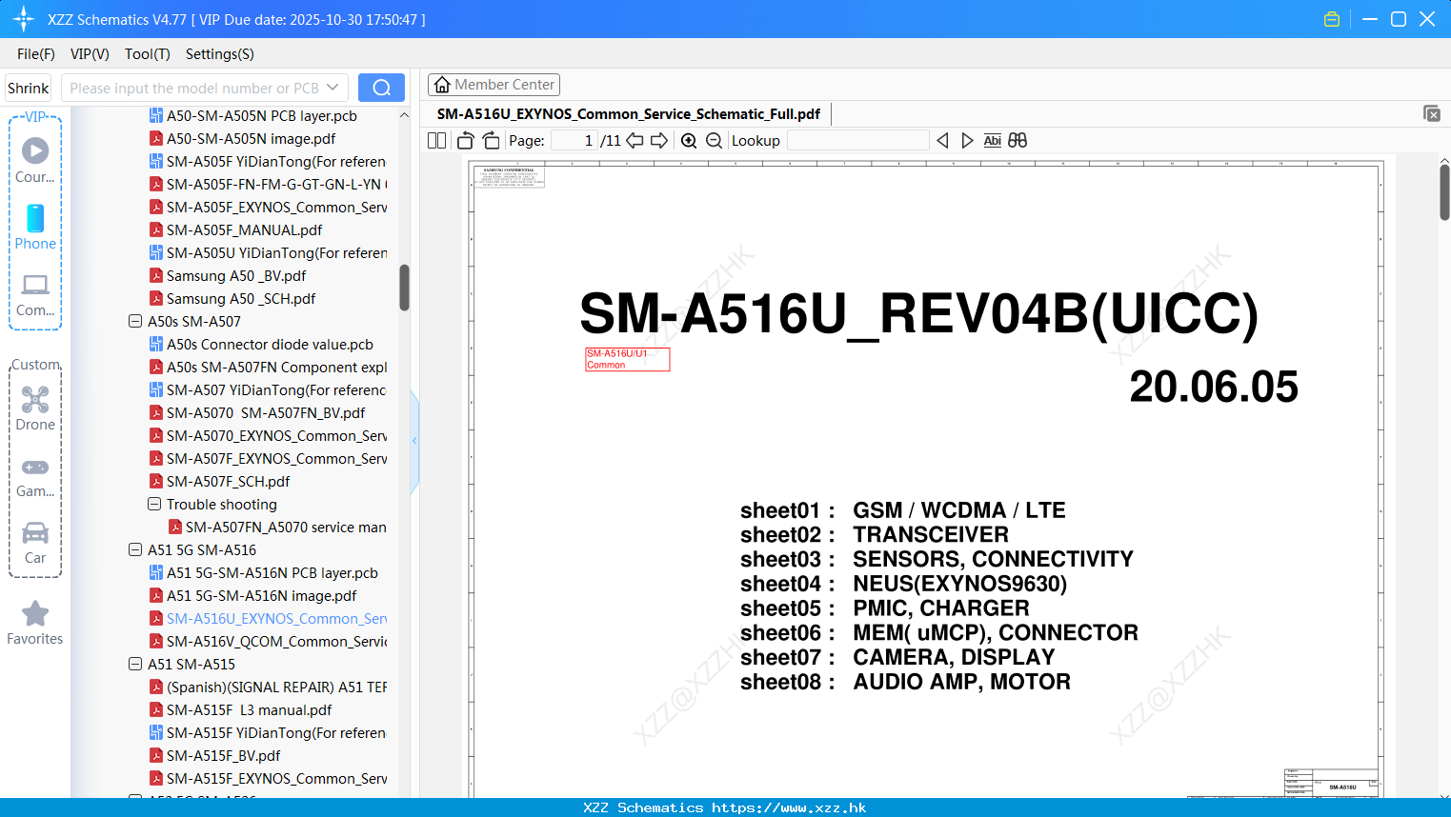Grab tree panel scrollbar thumb
Image resolution: width=1451 pixels, height=817 pixels.
404,288
